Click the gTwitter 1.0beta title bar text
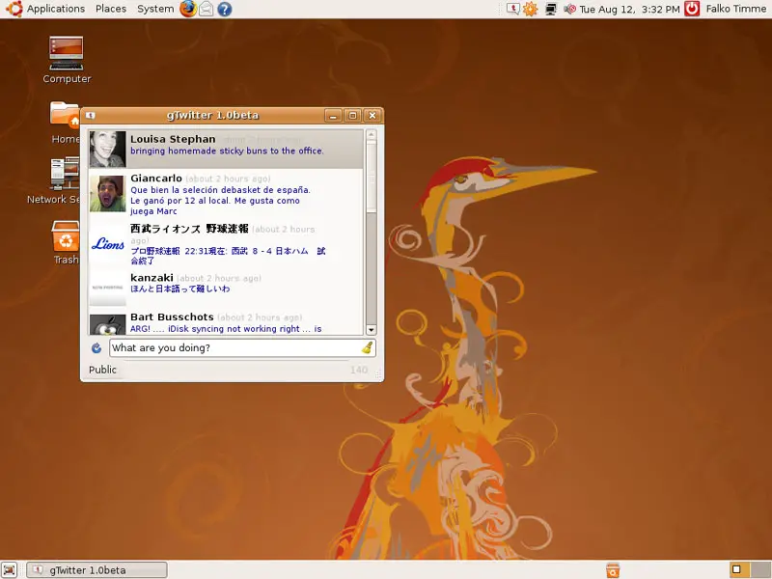Image resolution: width=772 pixels, height=579 pixels. tap(212, 115)
